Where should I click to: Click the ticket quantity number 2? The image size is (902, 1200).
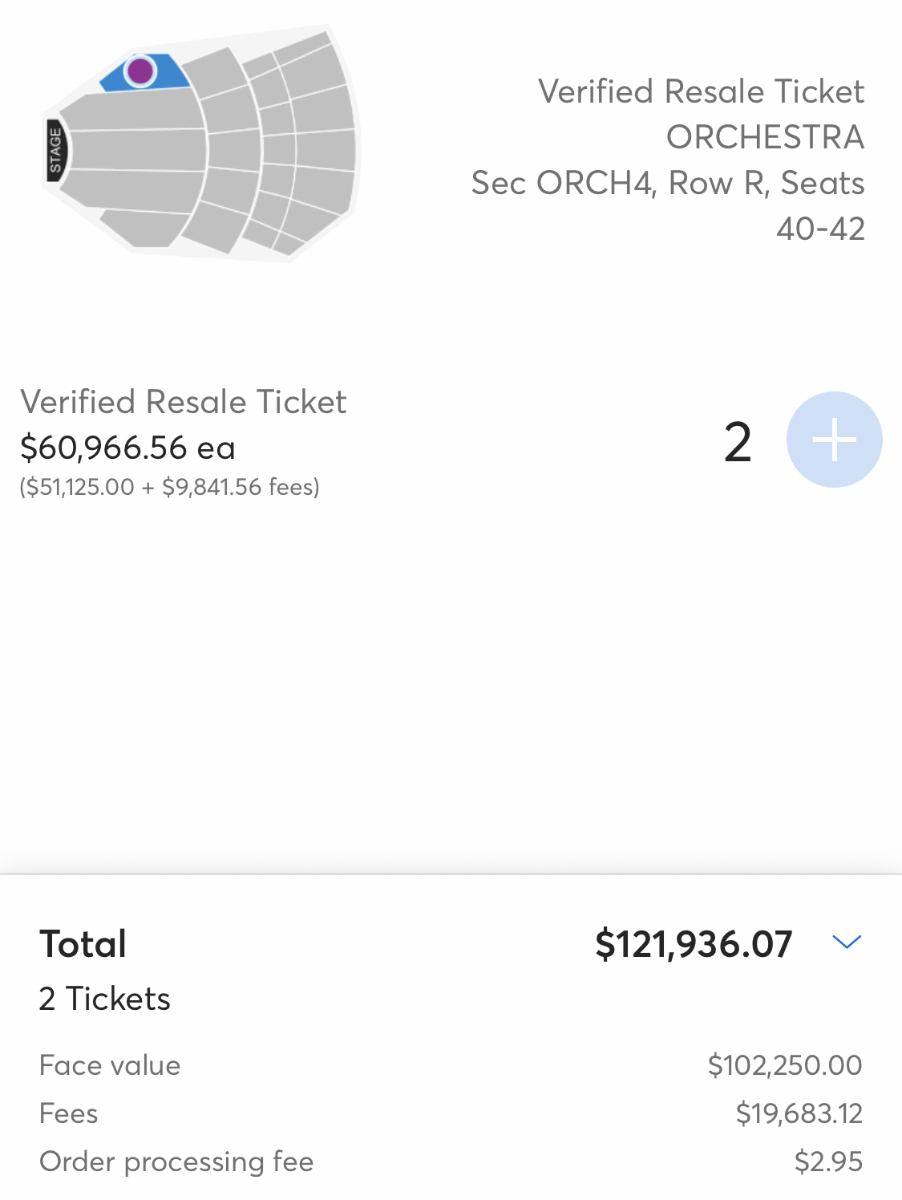coord(738,442)
